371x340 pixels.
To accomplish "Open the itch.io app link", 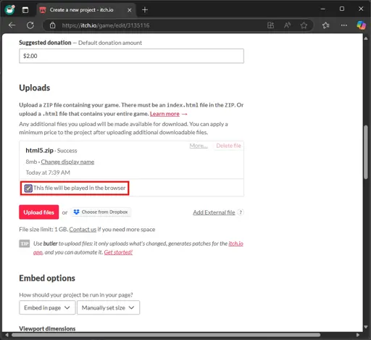I will [235, 244].
